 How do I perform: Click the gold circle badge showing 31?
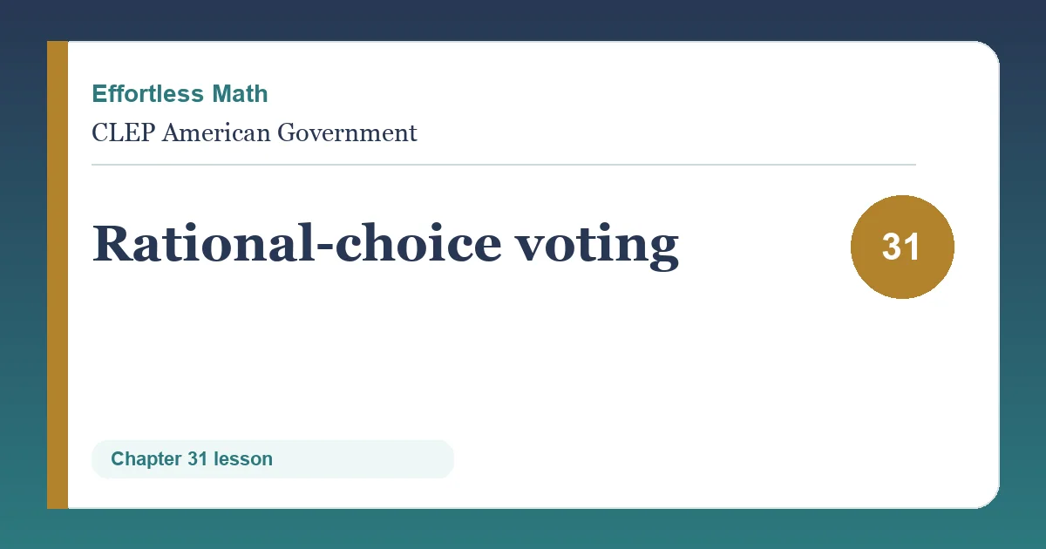[902, 247]
